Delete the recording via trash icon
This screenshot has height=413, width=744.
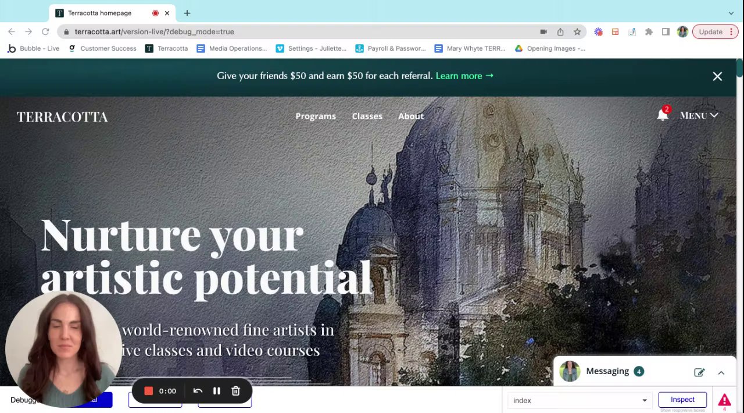[235, 391]
